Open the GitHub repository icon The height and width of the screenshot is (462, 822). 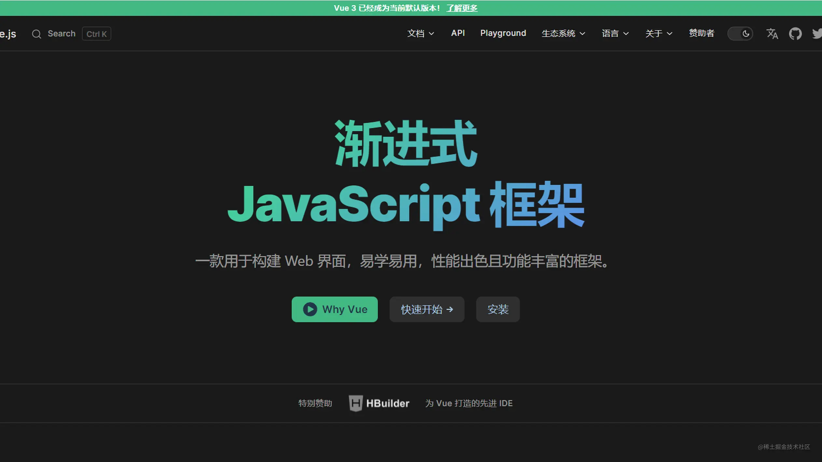click(795, 33)
